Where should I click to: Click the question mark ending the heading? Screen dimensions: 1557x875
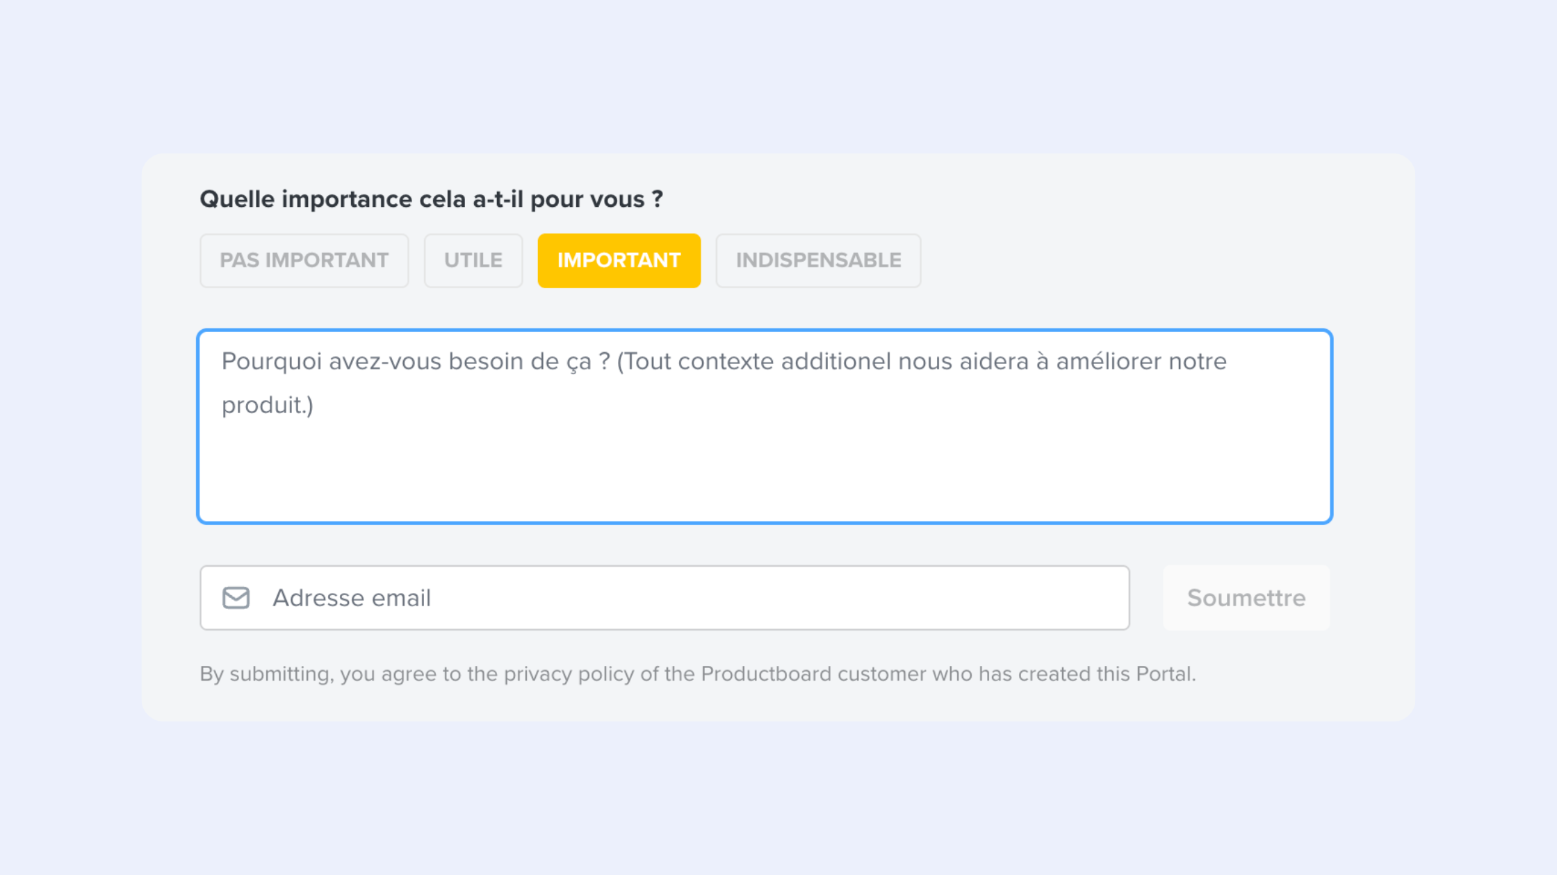657,199
